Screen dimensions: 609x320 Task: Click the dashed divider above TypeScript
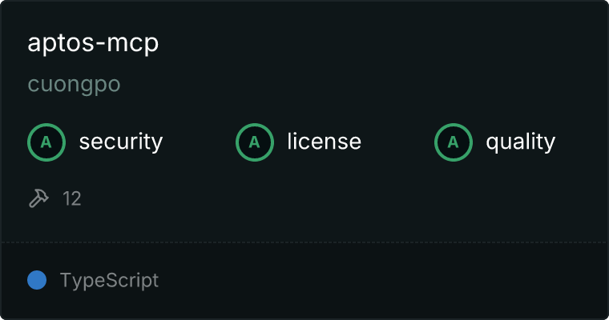pyautogui.click(x=304, y=242)
